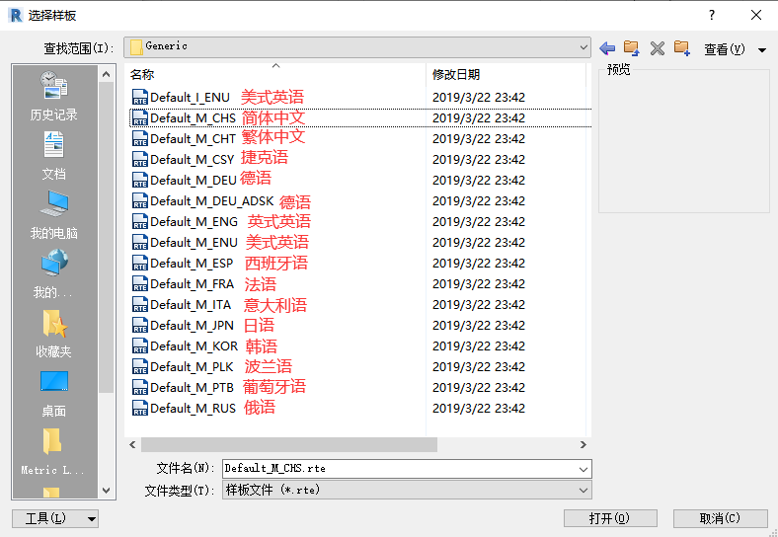
Task: Expand the Look in Generic folder dropdown
Action: [583, 47]
